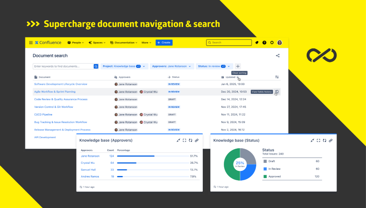The height and width of the screenshot is (208, 366).
Task: Refresh the Knowledge base (Approvers) gadget
Action: (x=191, y=140)
